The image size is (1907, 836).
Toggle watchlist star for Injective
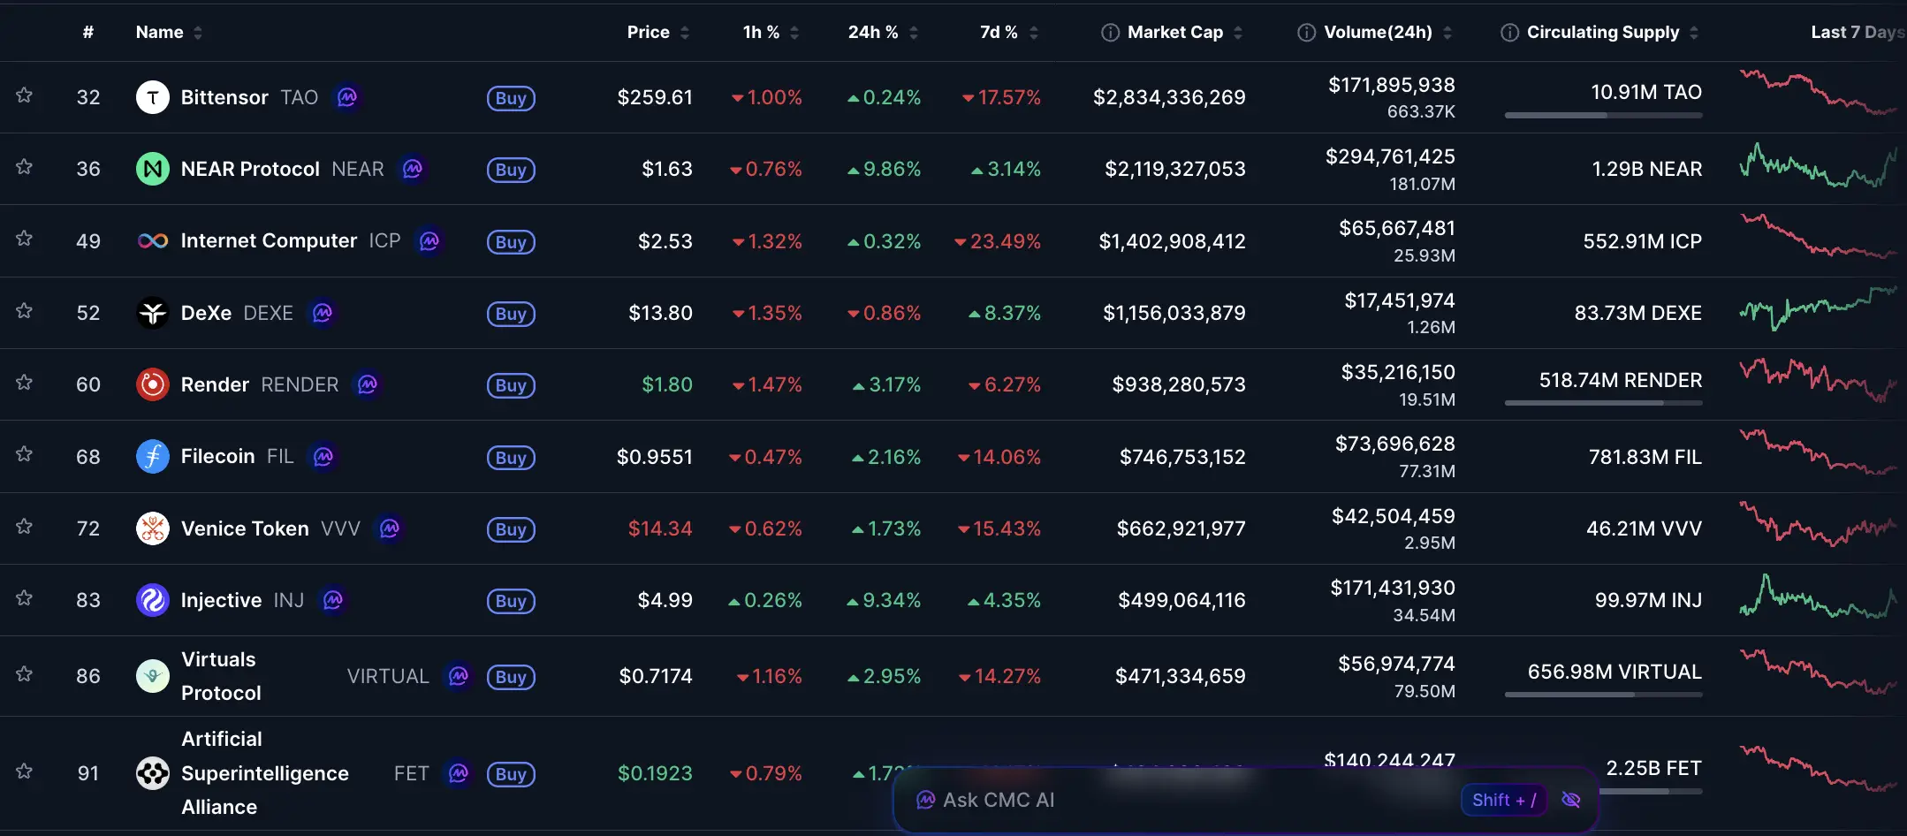(x=25, y=598)
